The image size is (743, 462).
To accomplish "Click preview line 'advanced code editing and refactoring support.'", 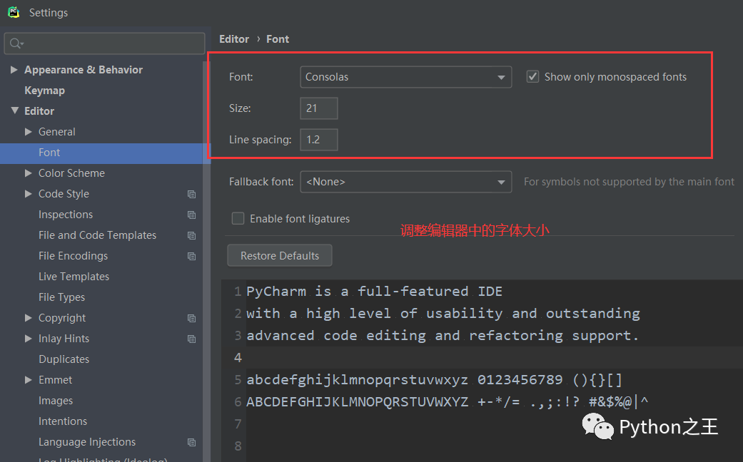I will [x=443, y=336].
